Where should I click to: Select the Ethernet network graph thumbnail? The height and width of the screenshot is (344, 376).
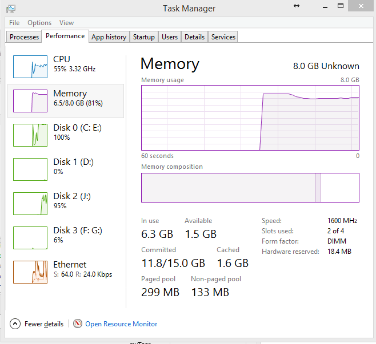30,272
